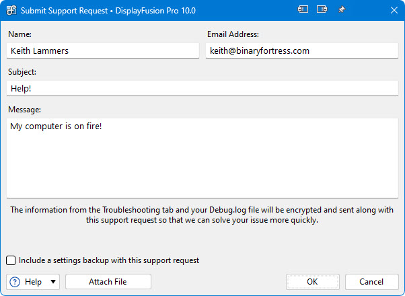Move window to next monitor icon
The height and width of the screenshot is (296, 405).
pyautogui.click(x=322, y=10)
